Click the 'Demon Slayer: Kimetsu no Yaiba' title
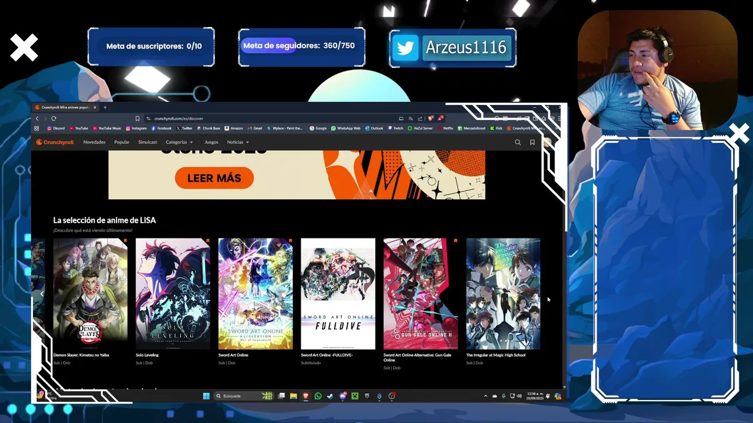 click(x=81, y=355)
